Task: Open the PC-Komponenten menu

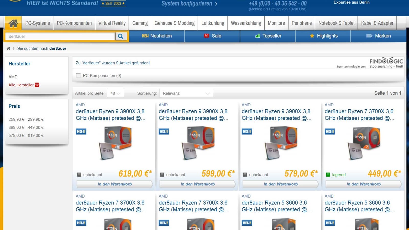Action: click(74, 23)
